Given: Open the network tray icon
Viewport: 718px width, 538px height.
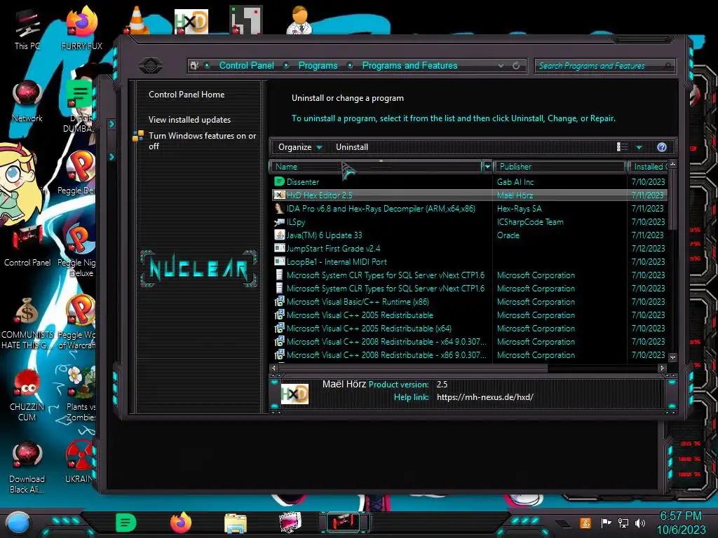Looking at the screenshot, I should coord(623,523).
